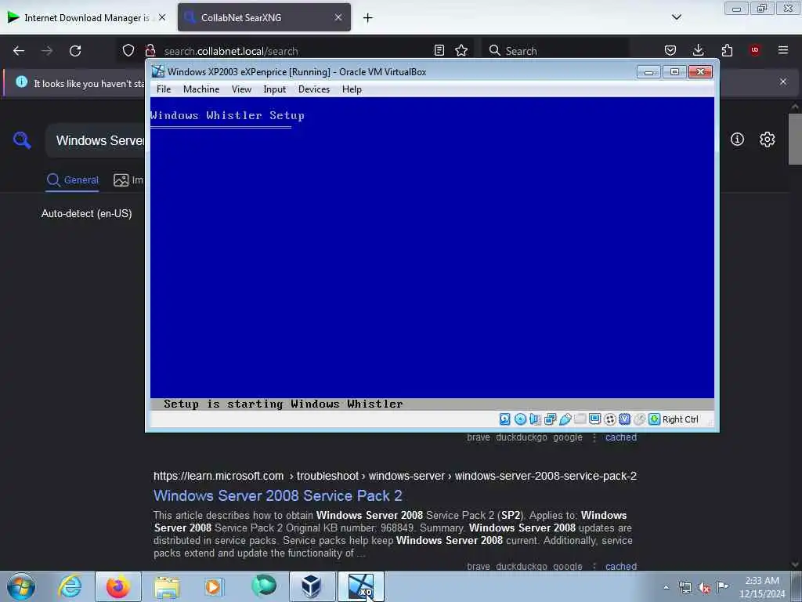Click the taskbar clock showing 2:33 AM
Image resolution: width=802 pixels, height=602 pixels.
pos(762,587)
